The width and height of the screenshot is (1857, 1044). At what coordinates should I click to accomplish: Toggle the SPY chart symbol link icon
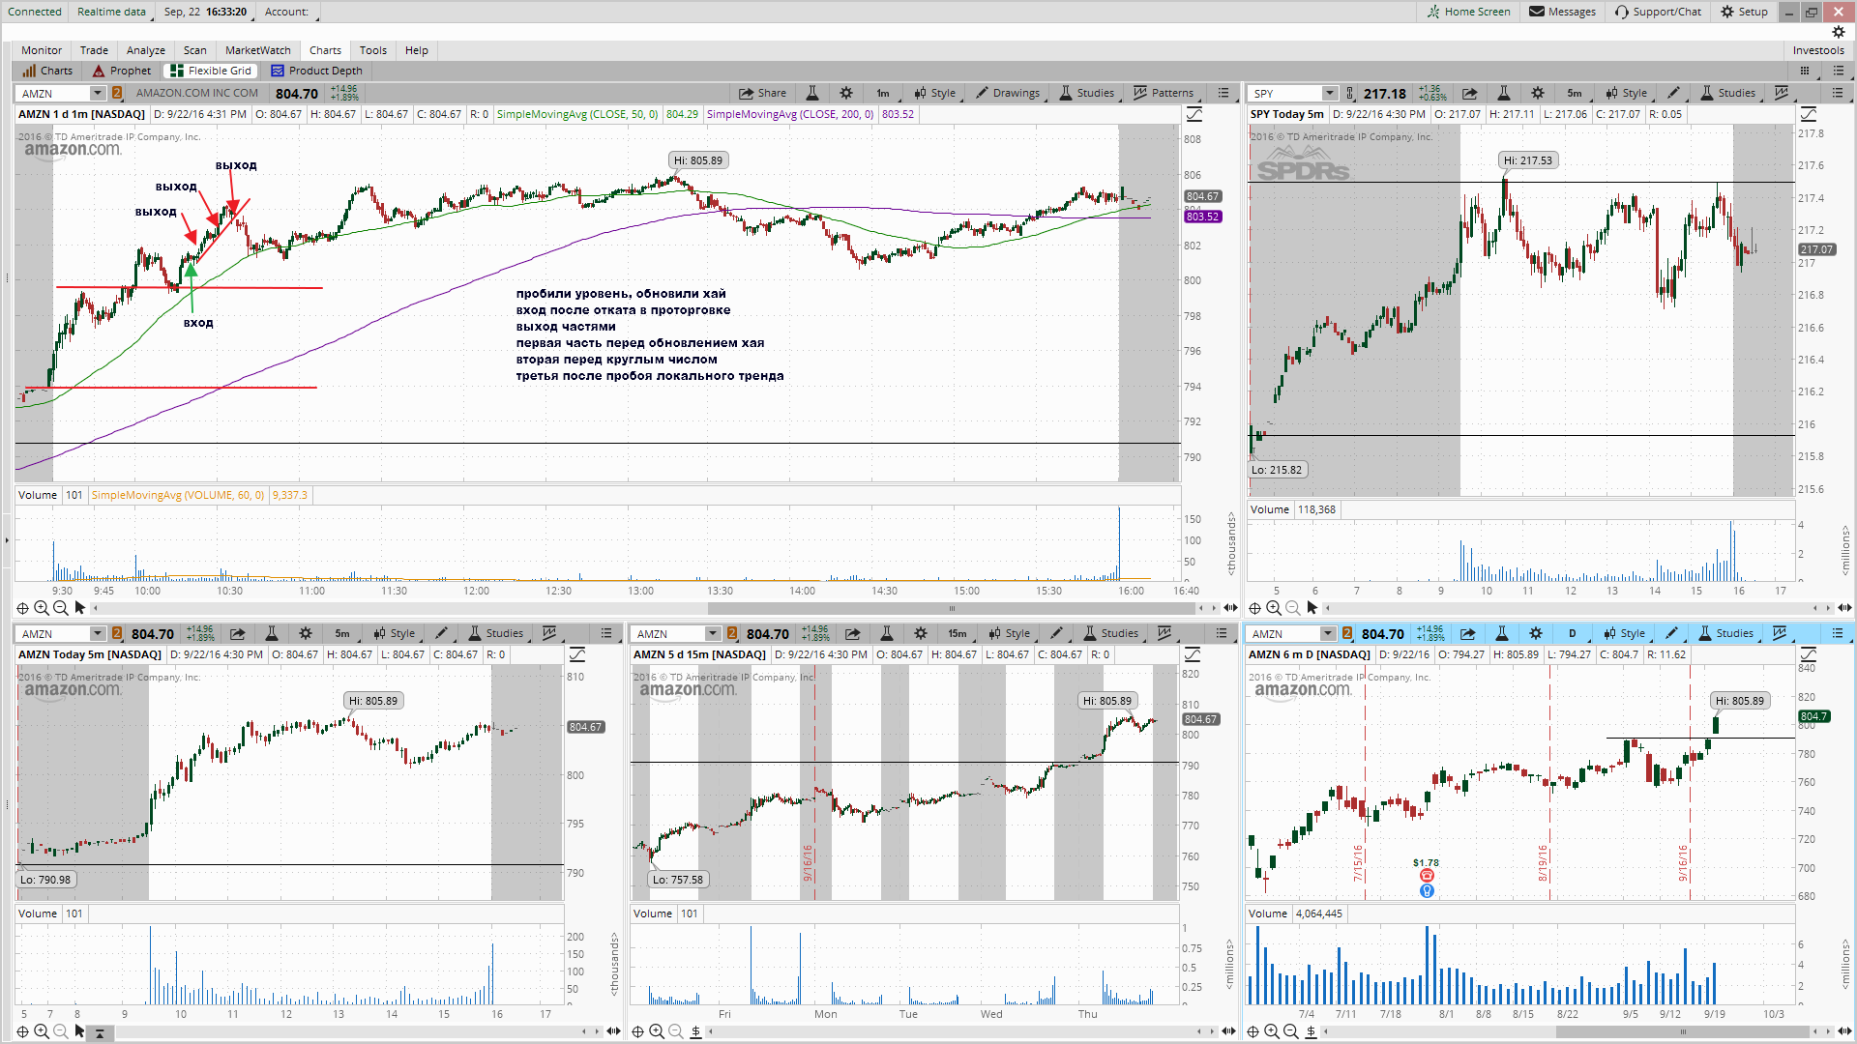pyautogui.click(x=1350, y=93)
